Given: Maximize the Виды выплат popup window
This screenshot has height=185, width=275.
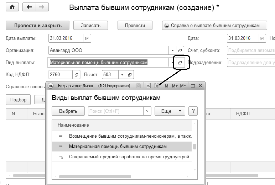Looking at the screenshot, I should point(193,86).
